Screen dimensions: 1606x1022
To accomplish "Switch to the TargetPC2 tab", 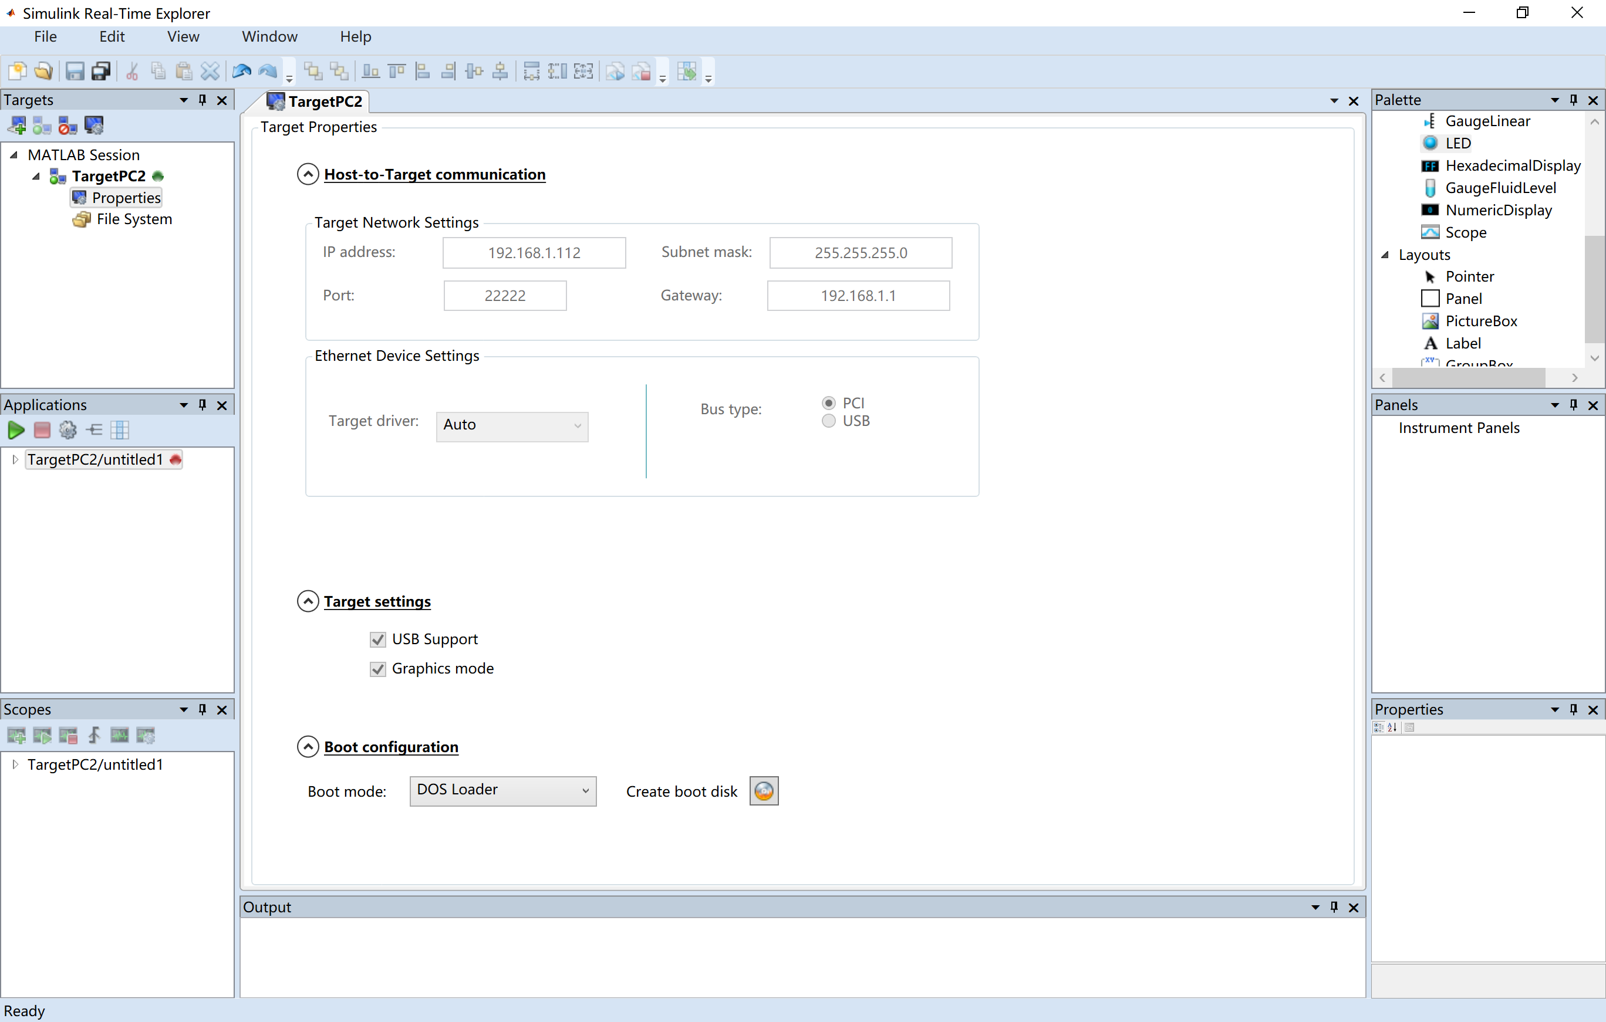I will coord(324,101).
